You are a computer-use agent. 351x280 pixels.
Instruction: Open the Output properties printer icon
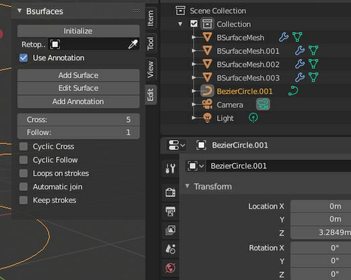click(x=170, y=211)
